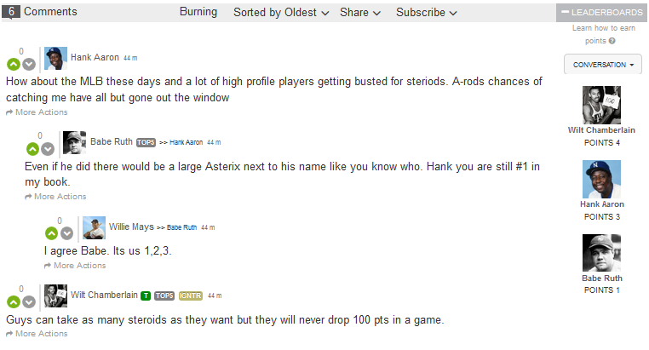Open More Actions under Willie Mays' reply
The image size is (649, 350).
(75, 266)
